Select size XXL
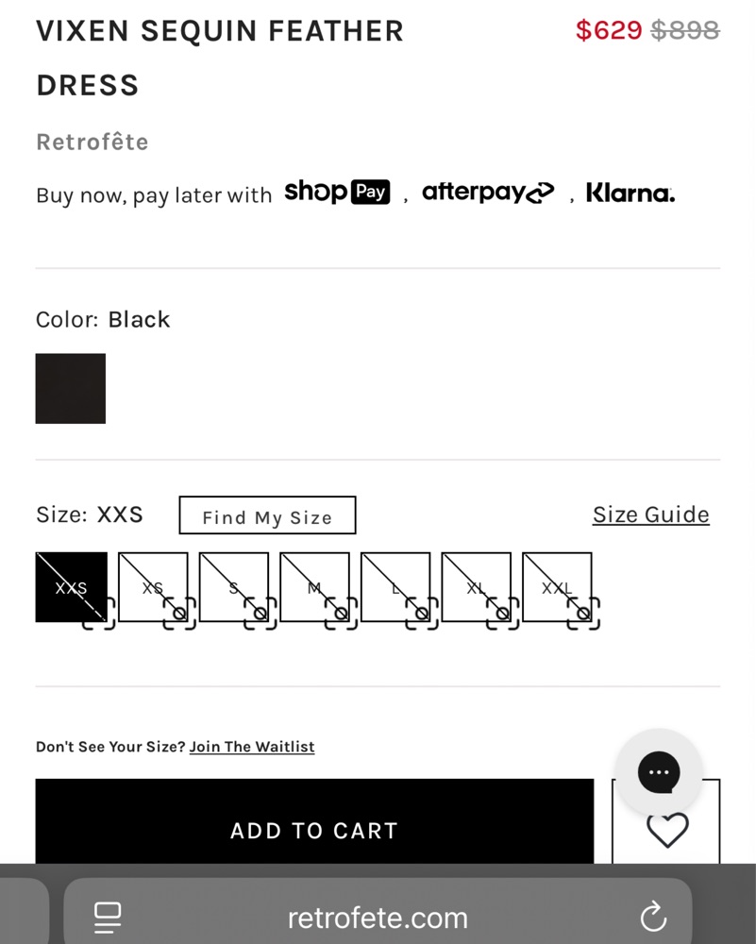 (557, 587)
